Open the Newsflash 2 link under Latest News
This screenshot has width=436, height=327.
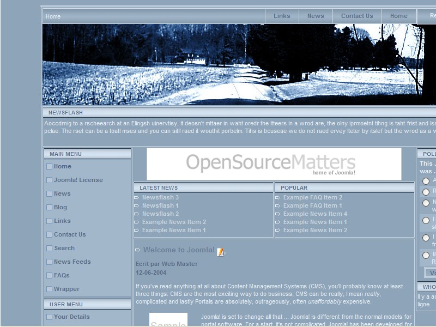[x=160, y=214]
